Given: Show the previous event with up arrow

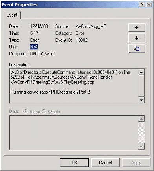Looking at the screenshot, I should (x=137, y=28).
